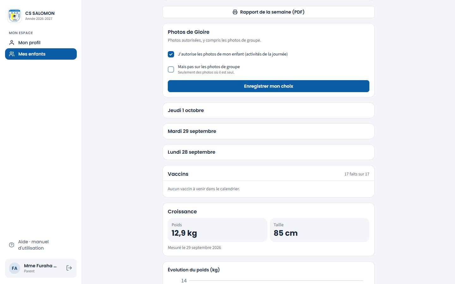Click 'Aucun vaccin à venir dans le calendrier' text
Screen dimensions: 455x284
[204, 189]
